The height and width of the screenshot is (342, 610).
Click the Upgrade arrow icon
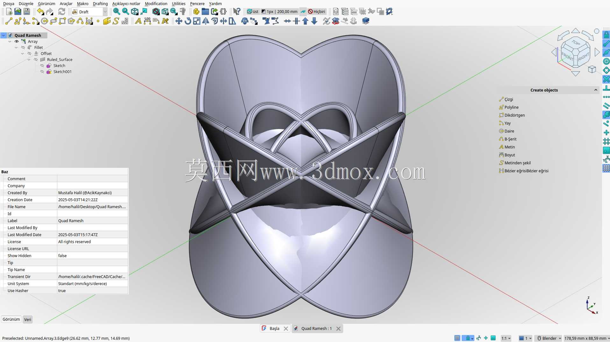coord(305,21)
